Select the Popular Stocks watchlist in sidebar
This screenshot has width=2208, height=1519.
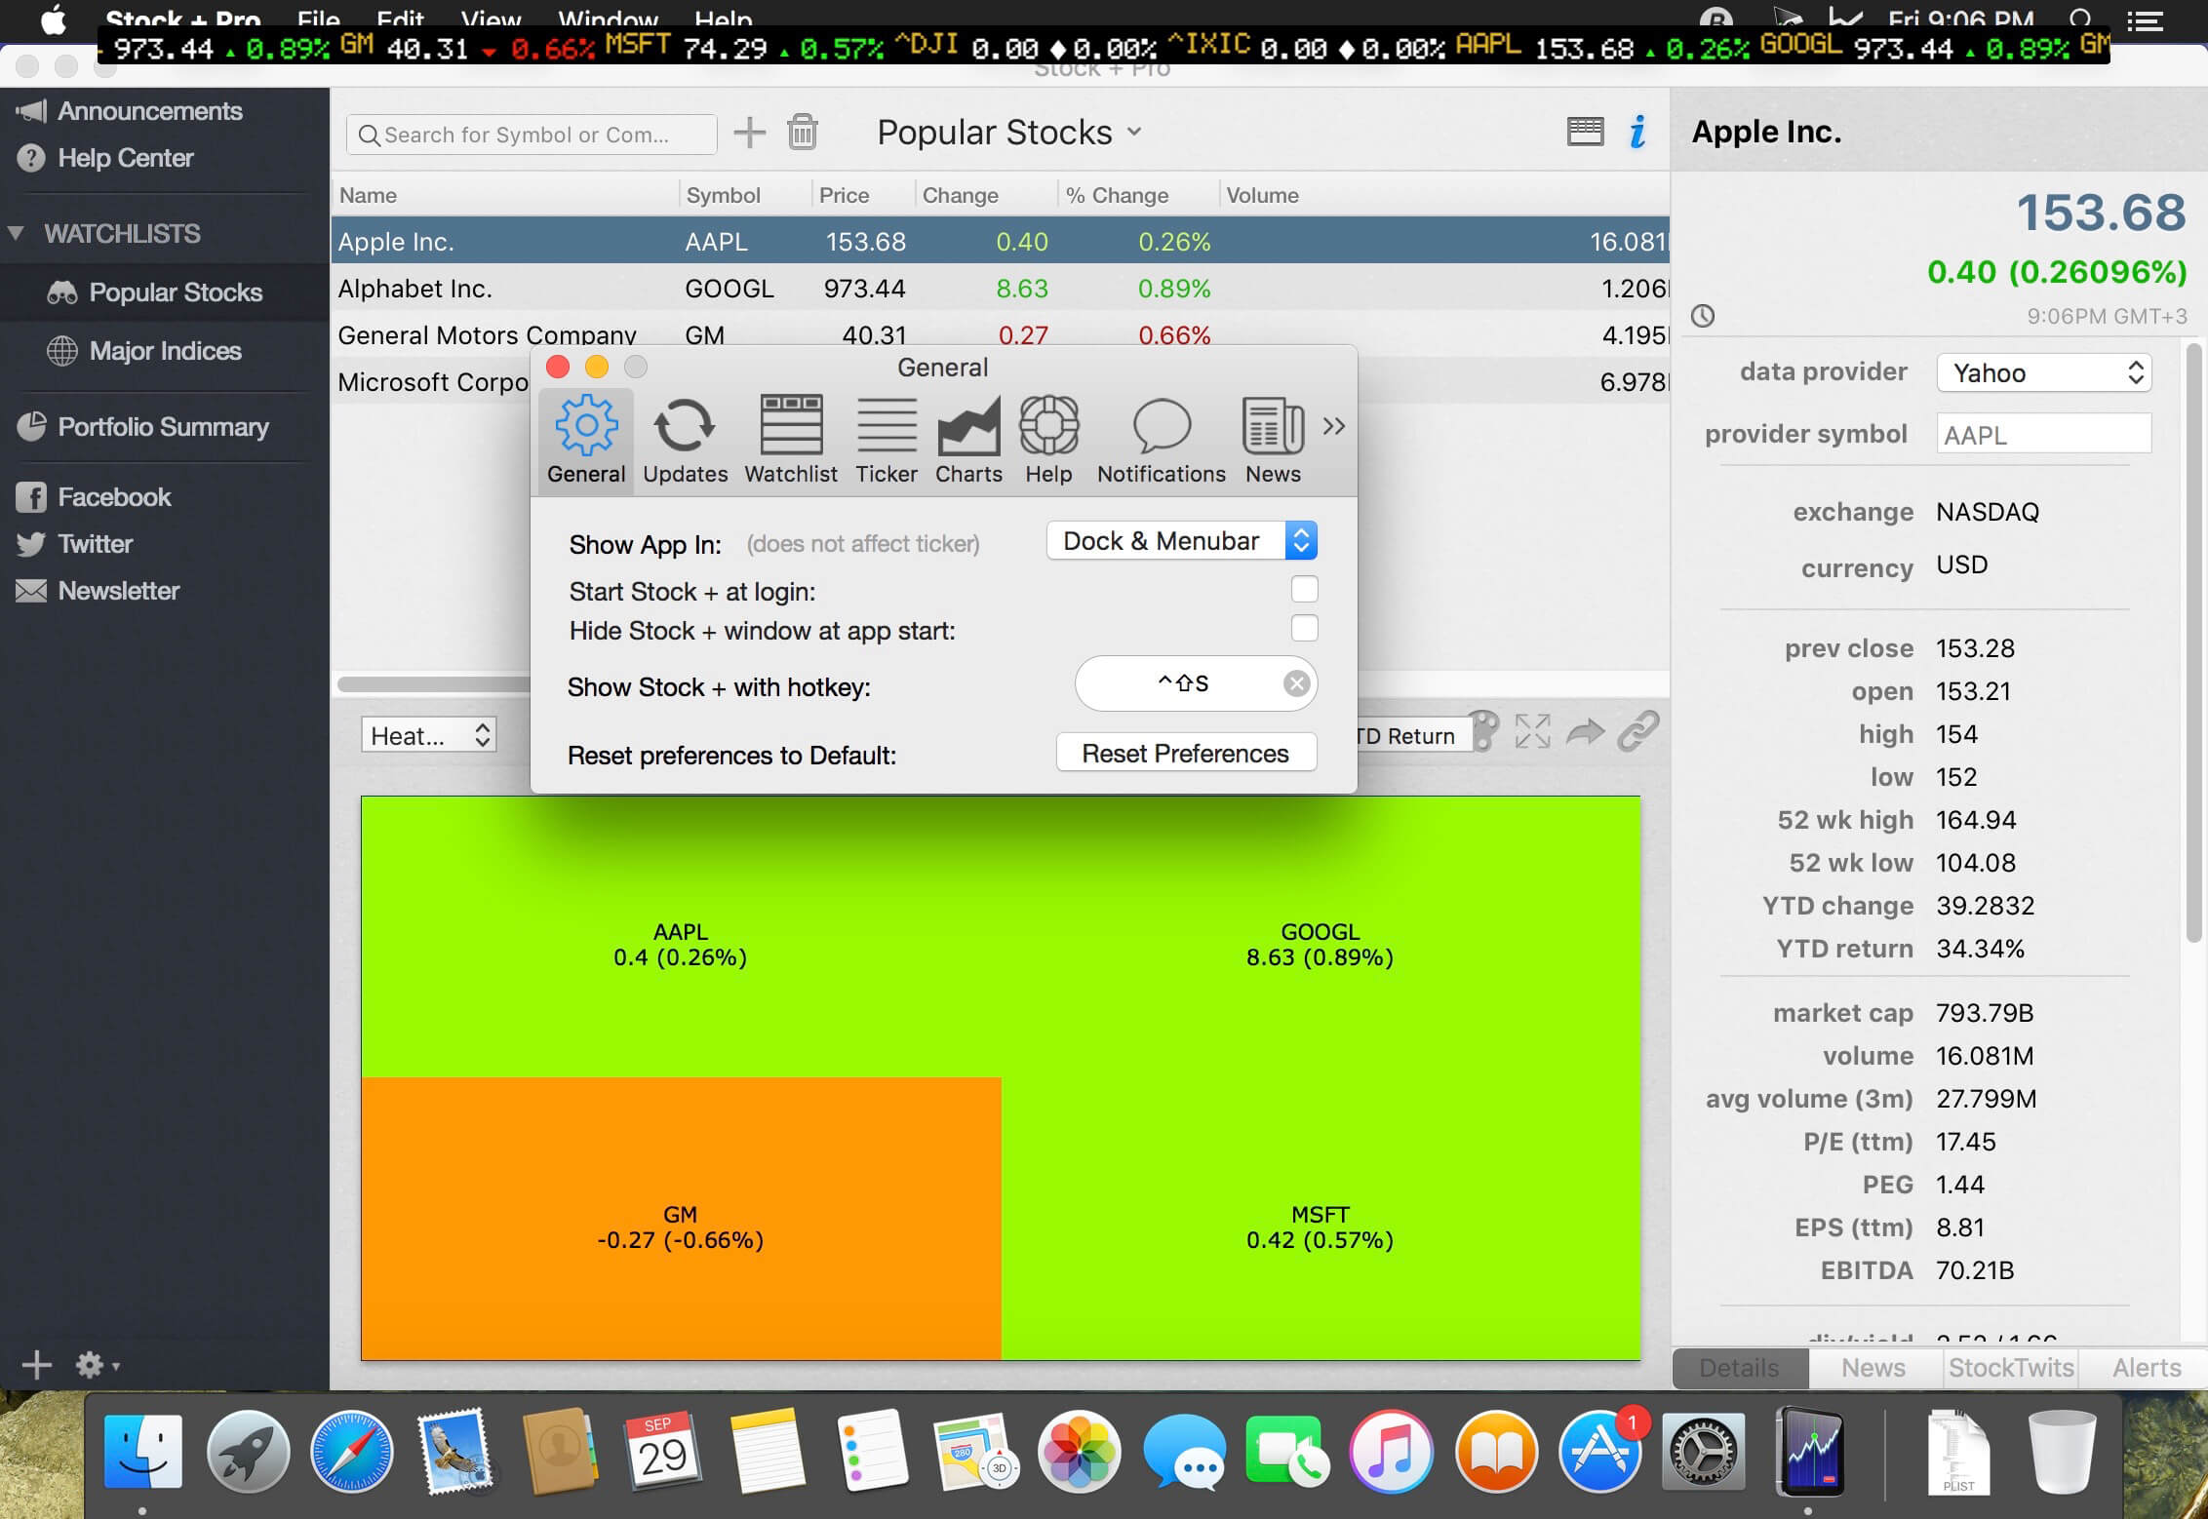pos(164,292)
